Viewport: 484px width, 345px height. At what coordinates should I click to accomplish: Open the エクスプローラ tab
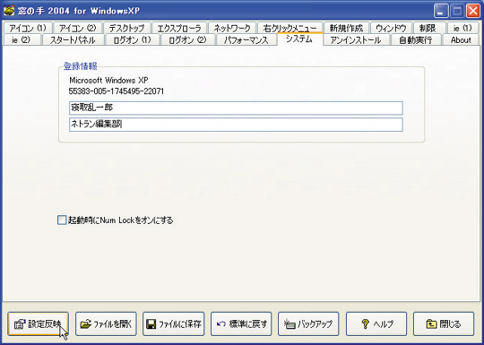point(179,28)
